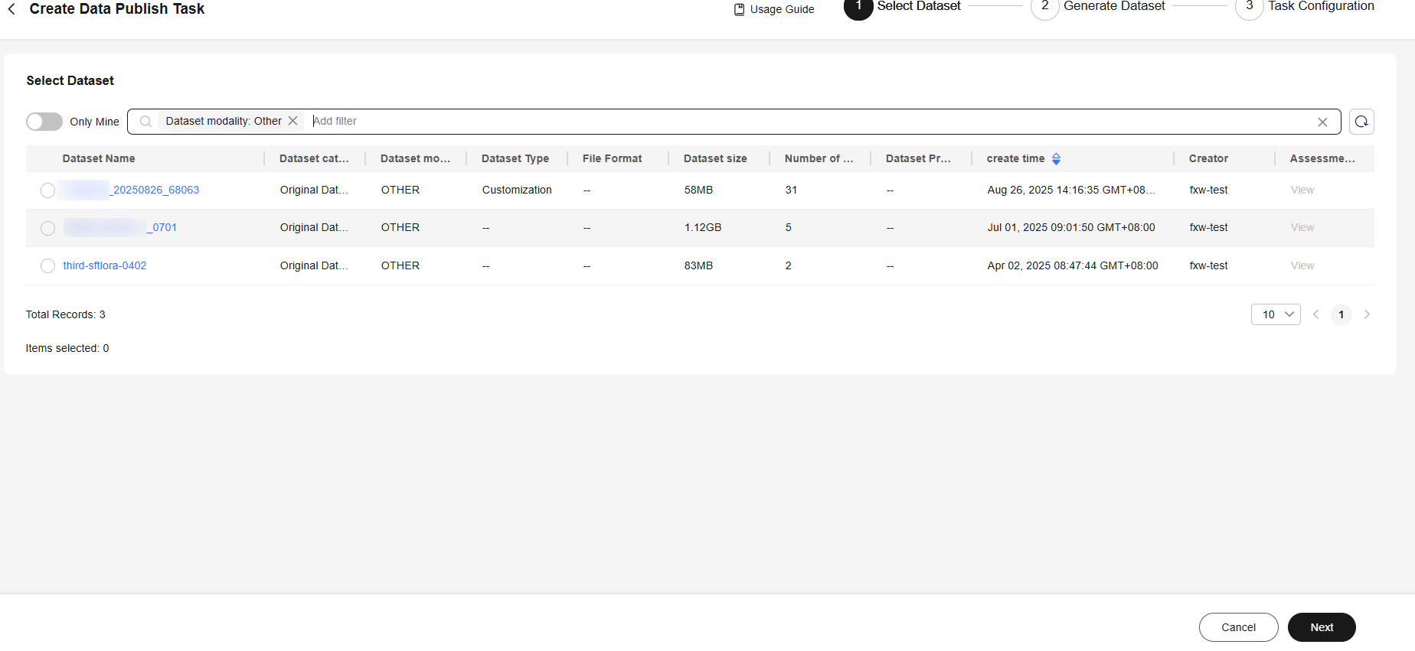Remove the Dataset modality: Other filter
The height and width of the screenshot is (651, 1415).
pos(292,121)
